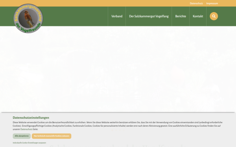
Task: Open Individuelle Cookie-Einstellungen anpassen
Action: click(29, 143)
